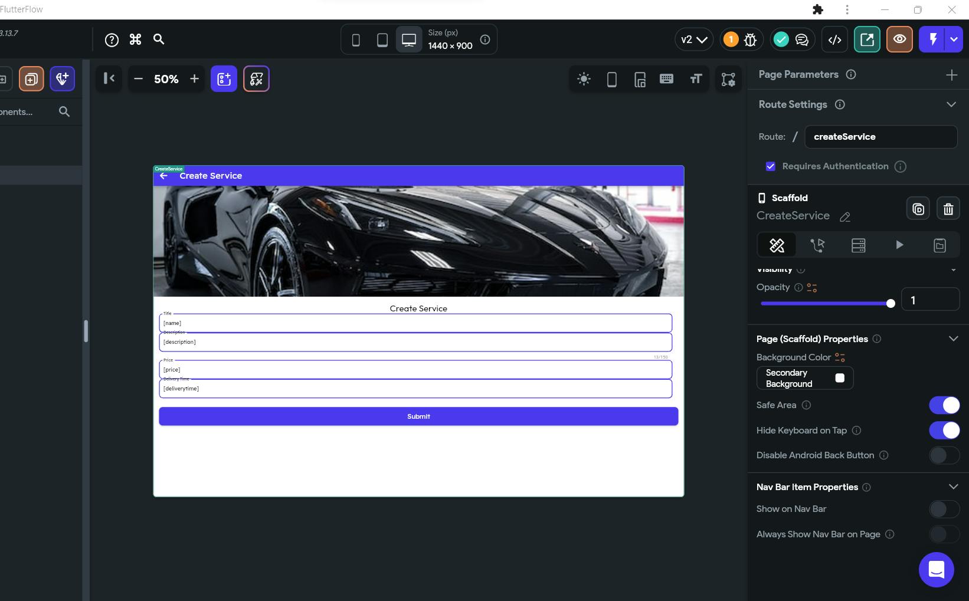Image resolution: width=969 pixels, height=601 pixels.
Task: Collapse Page (Scaffold) Properties section
Action: [x=952, y=339]
